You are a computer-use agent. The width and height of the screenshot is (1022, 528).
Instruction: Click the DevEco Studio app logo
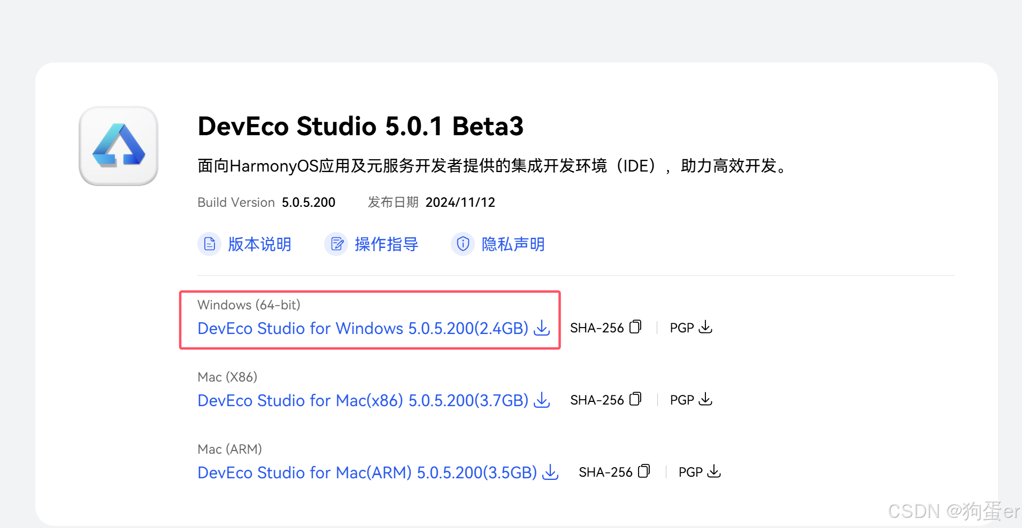(x=118, y=146)
